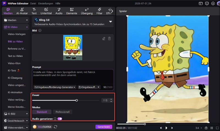Select KI-Übergang in the sidebar
Screen dimensions: 220x131
[x=15, y=78]
